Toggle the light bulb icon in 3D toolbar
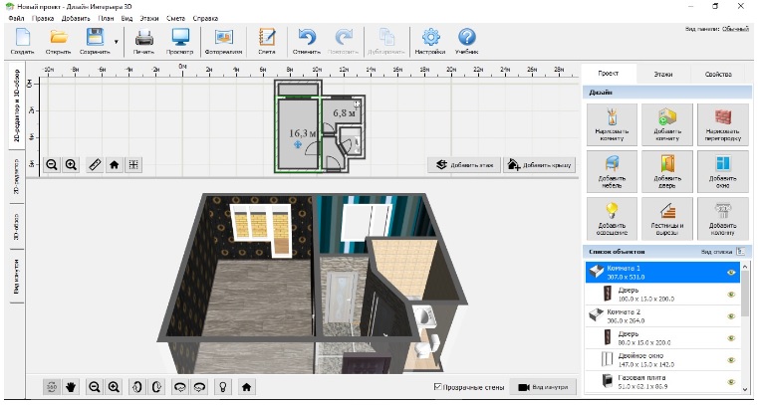This screenshot has width=758, height=405. (x=224, y=386)
